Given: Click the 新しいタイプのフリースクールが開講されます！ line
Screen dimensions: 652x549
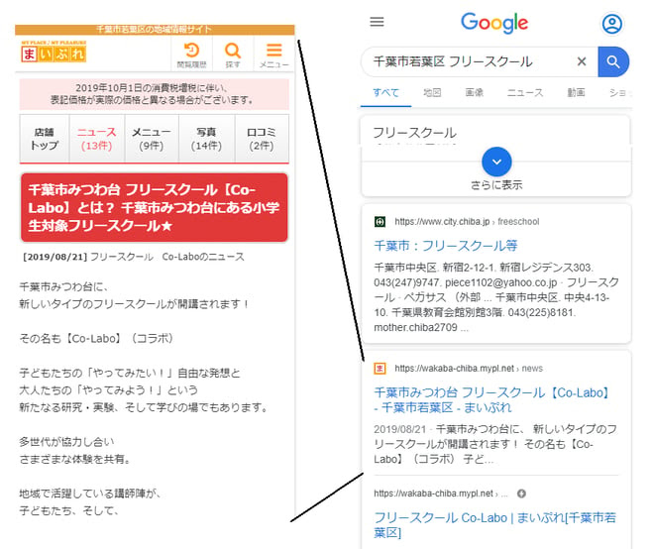Looking at the screenshot, I should click(134, 304).
